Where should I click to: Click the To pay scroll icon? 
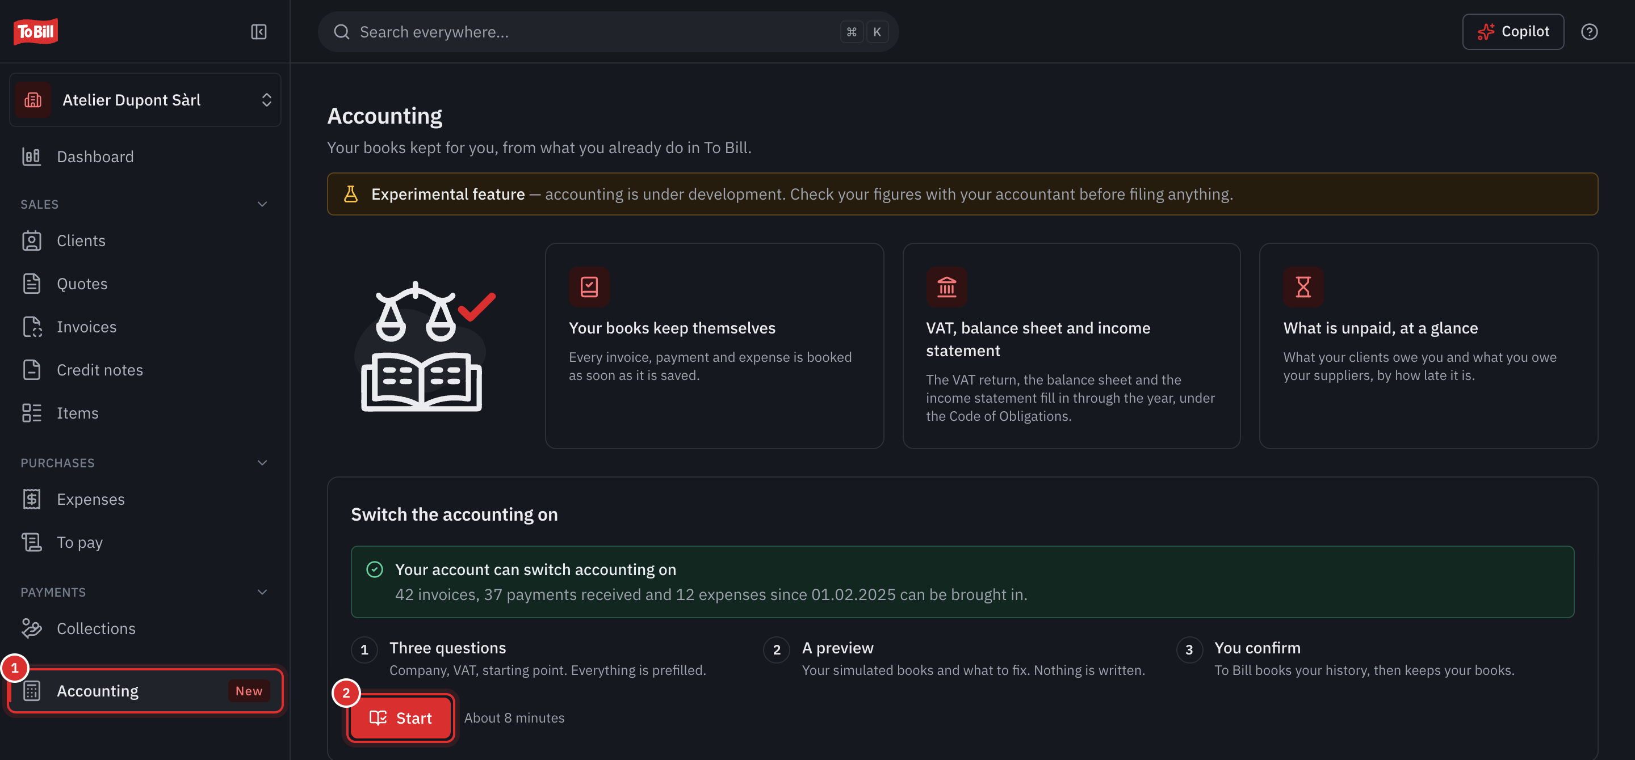[x=31, y=543]
